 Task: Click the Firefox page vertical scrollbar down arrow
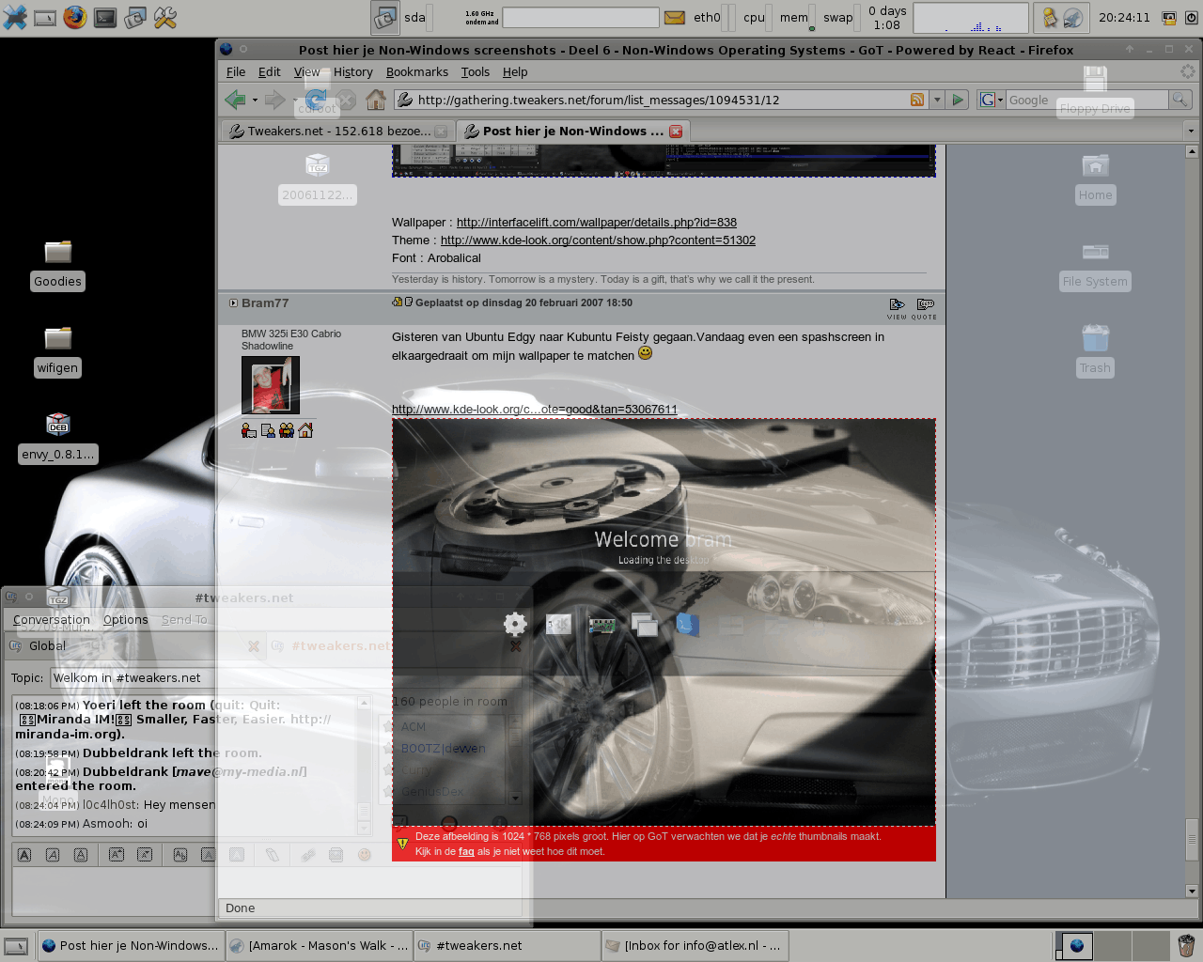(x=1192, y=891)
